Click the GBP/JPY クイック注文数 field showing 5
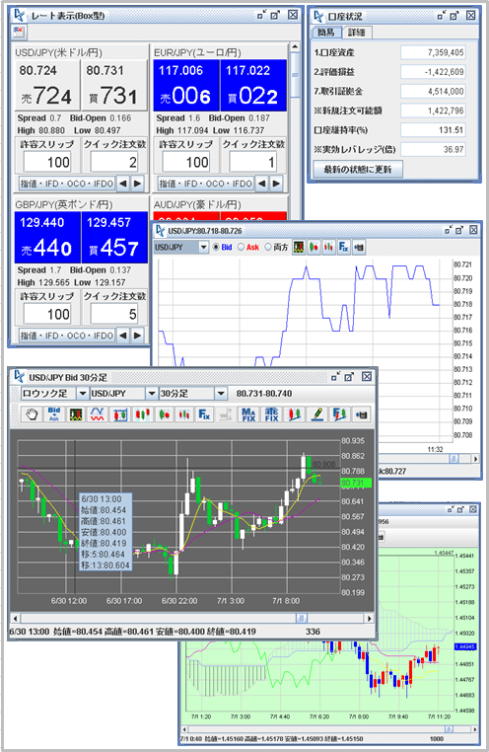This screenshot has width=489, height=752. [114, 314]
